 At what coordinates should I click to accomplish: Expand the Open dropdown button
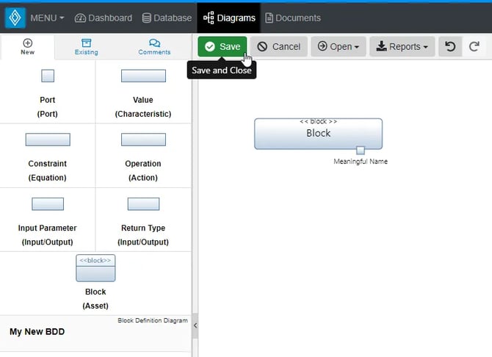pyautogui.click(x=338, y=46)
